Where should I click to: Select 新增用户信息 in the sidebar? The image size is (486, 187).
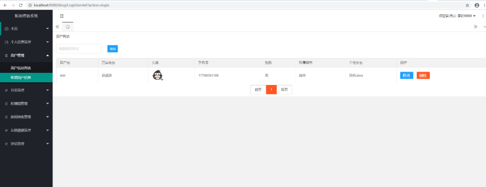pyautogui.click(x=21, y=77)
